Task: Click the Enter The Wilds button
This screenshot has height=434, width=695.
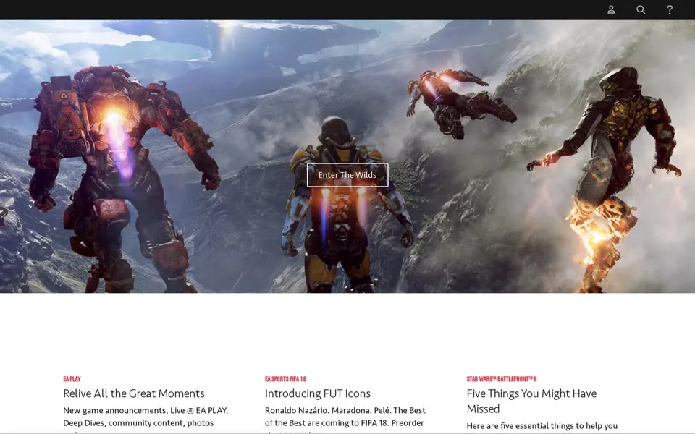Action: pos(347,175)
